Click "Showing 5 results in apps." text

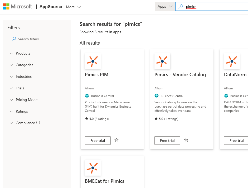(101, 32)
